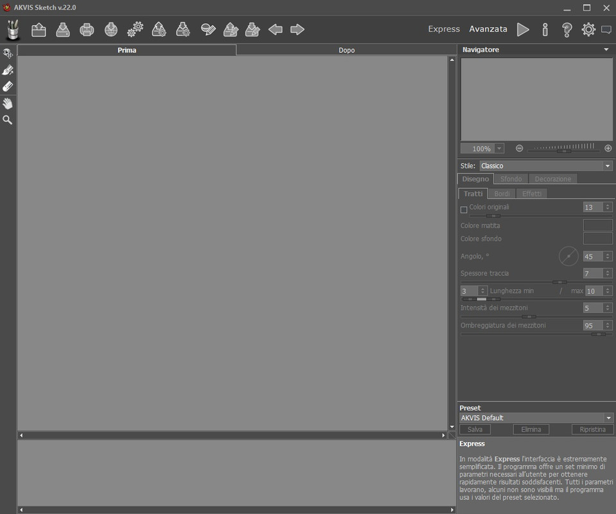
Task: Click the navigator zoom slider
Action: point(564,151)
